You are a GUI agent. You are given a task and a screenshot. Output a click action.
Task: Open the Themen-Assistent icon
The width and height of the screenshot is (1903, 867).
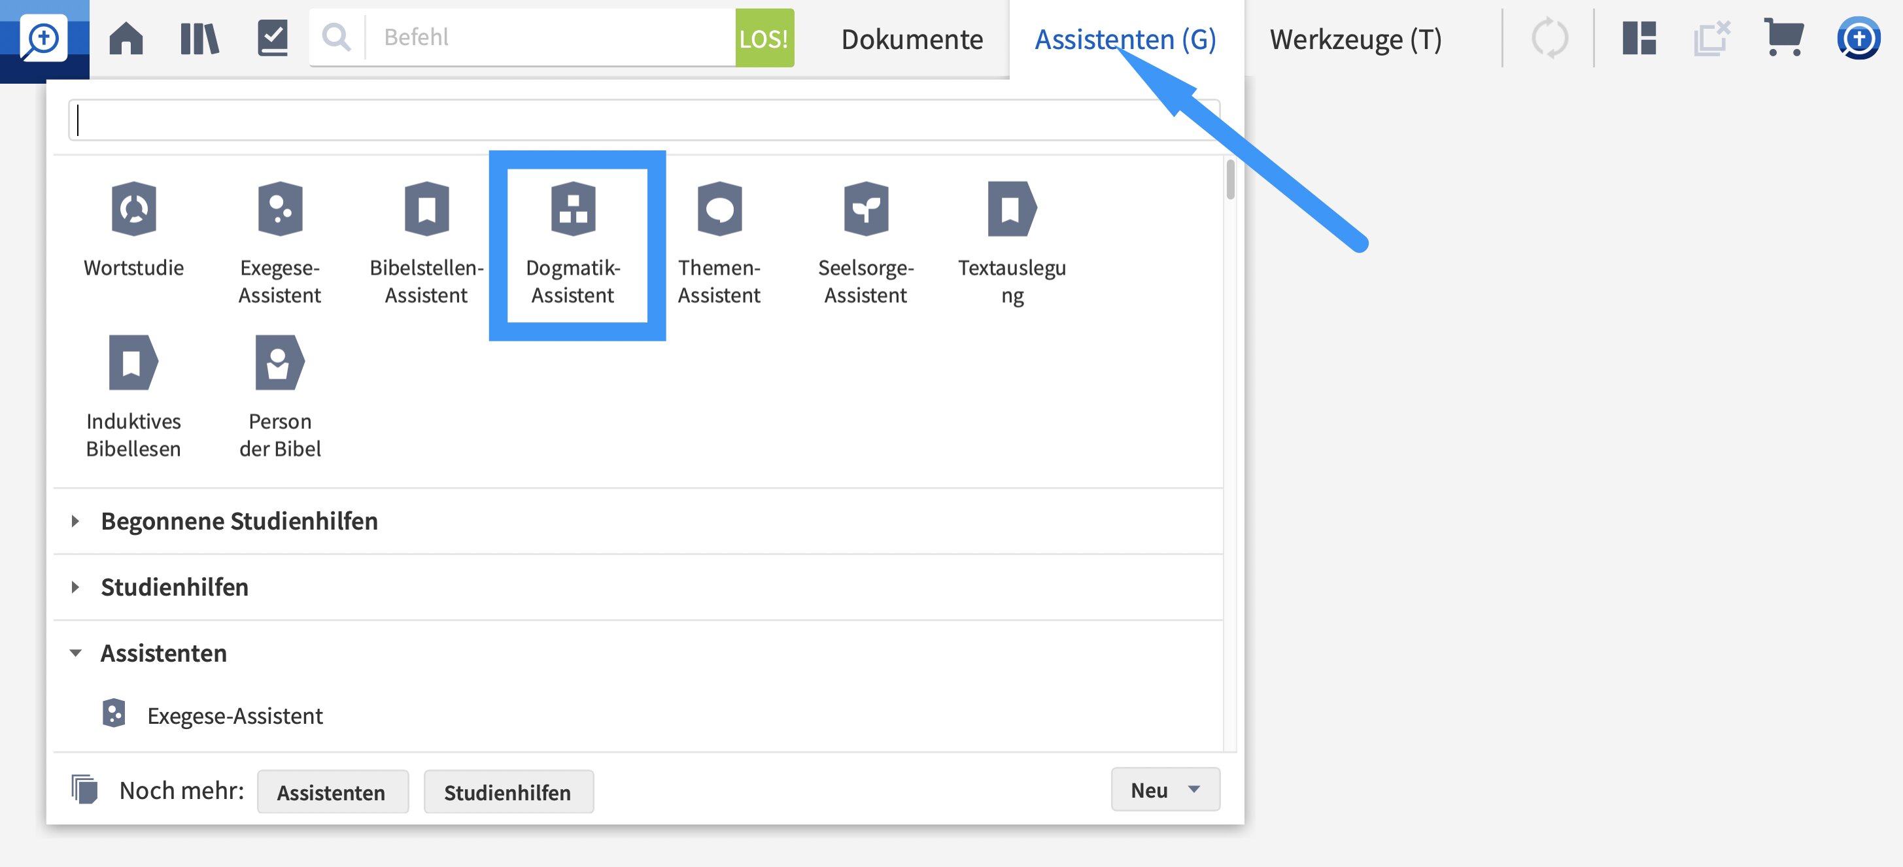click(719, 209)
